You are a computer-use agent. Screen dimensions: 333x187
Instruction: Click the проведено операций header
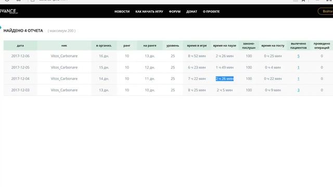322,45
